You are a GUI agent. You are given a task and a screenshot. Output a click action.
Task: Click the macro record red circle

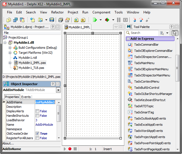click(70, 149)
